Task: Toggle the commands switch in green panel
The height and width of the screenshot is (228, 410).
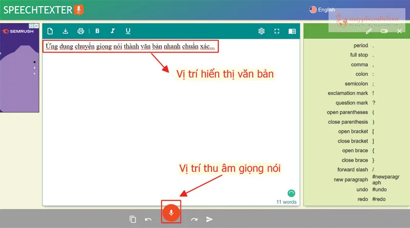Action: pyautogui.click(x=384, y=31)
